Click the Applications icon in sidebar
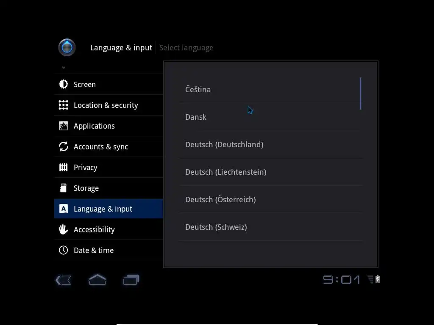 pos(64,126)
